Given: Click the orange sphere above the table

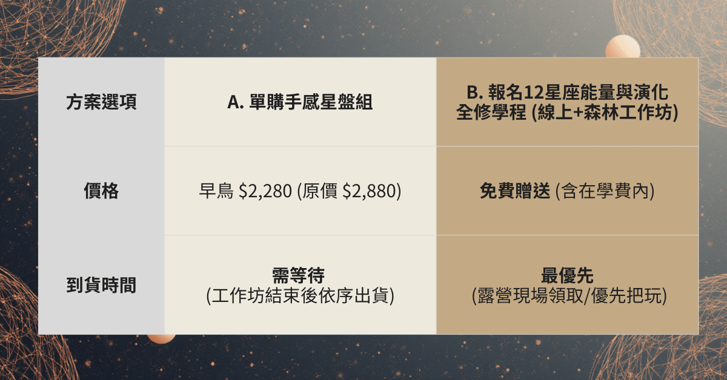Looking at the screenshot, I should click(622, 47).
